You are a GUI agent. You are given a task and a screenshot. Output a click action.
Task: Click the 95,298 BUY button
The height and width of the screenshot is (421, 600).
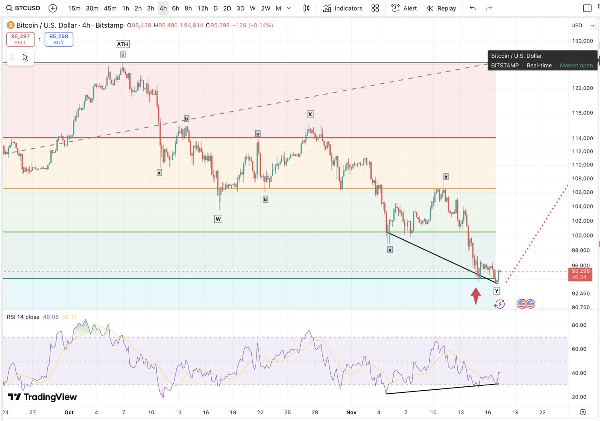[x=59, y=39]
